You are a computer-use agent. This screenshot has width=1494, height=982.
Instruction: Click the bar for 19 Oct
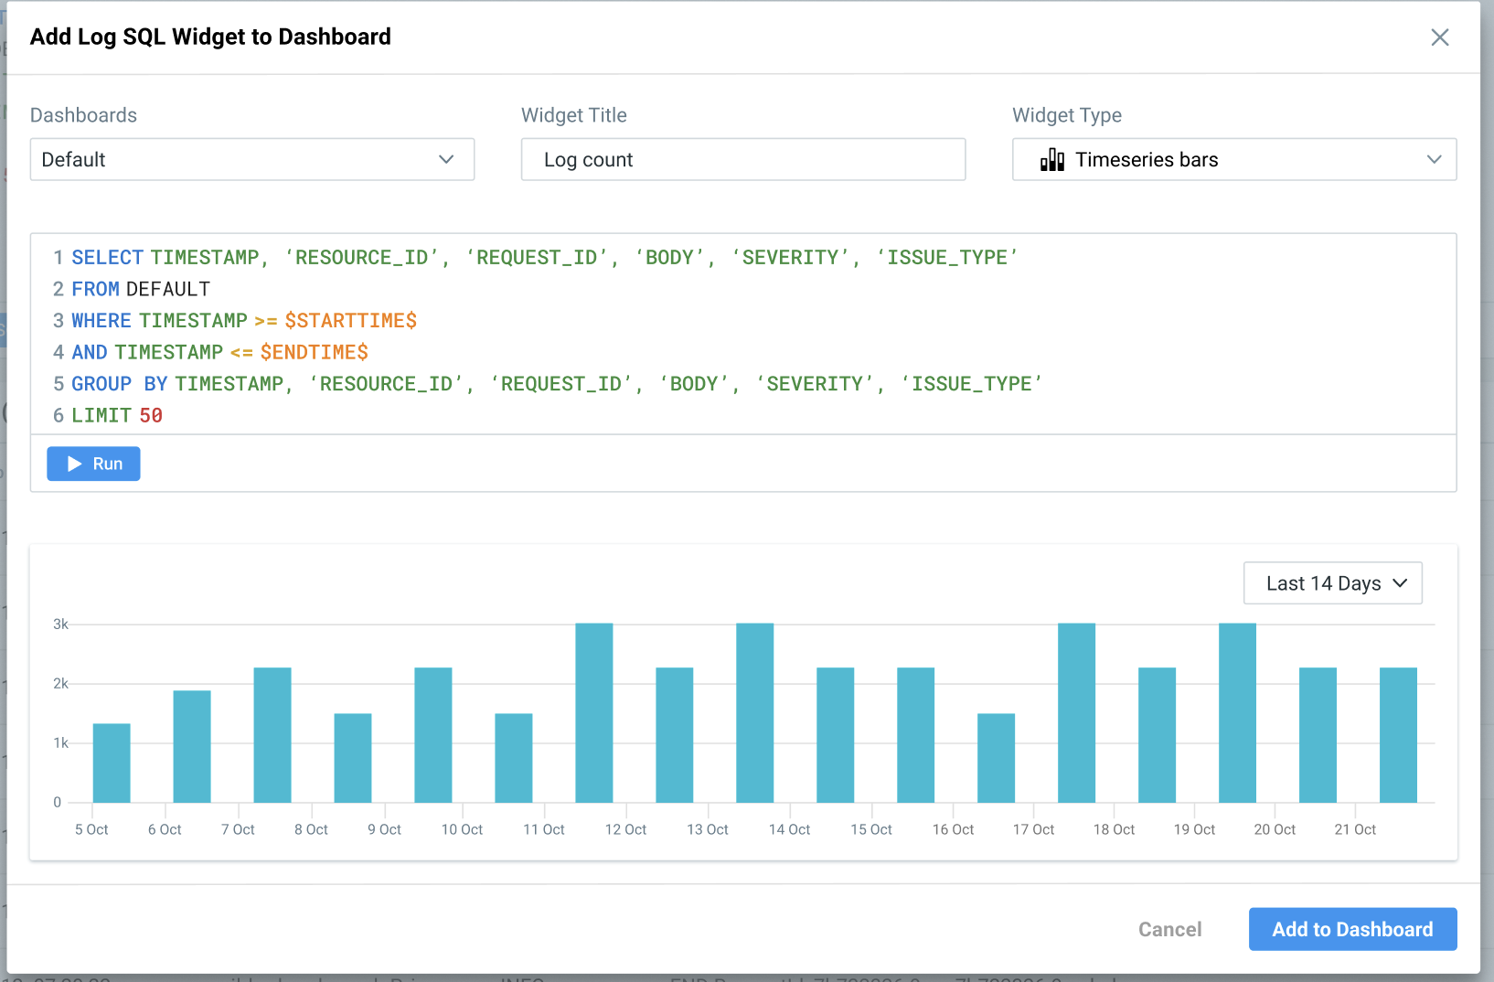tap(1238, 713)
